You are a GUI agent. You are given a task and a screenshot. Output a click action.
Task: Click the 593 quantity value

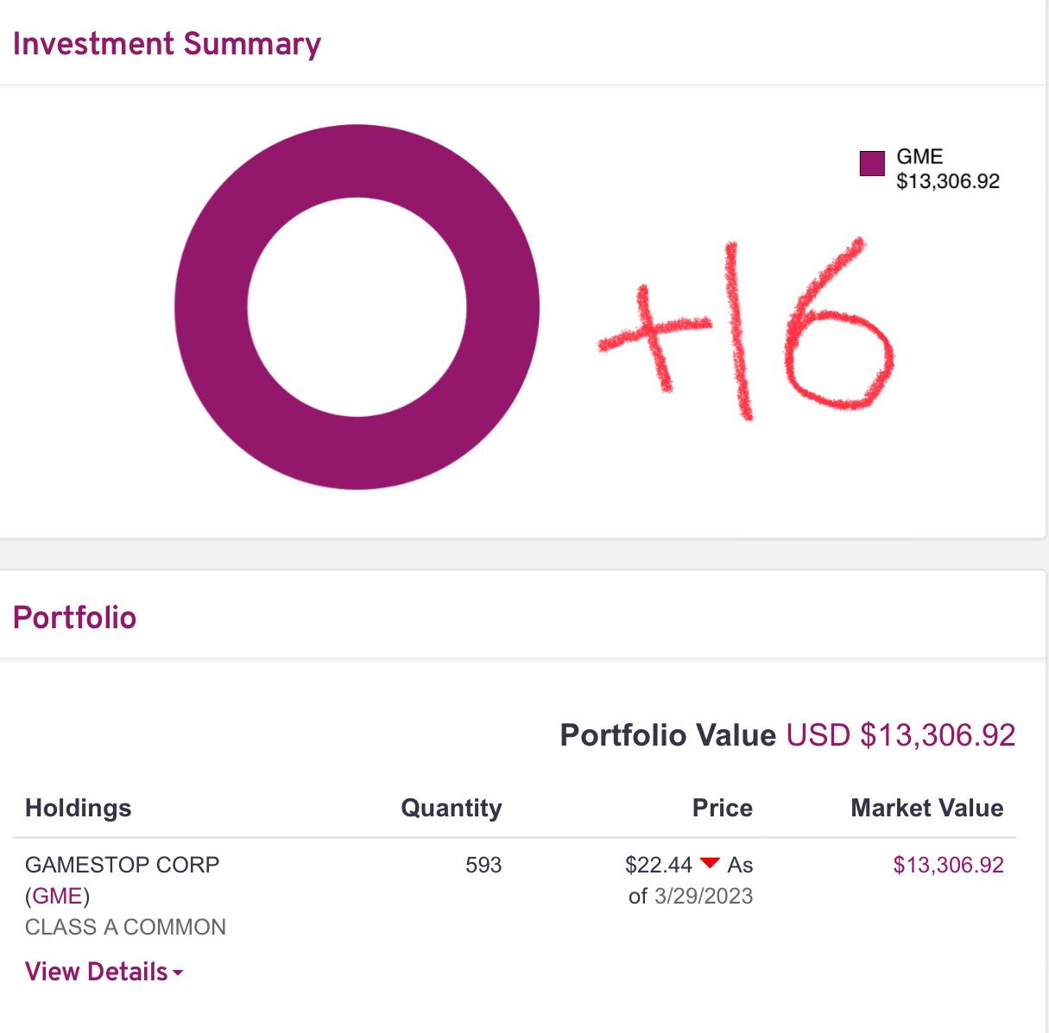(x=483, y=865)
